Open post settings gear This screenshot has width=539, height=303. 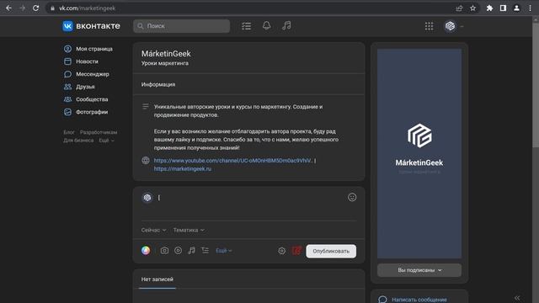281,251
